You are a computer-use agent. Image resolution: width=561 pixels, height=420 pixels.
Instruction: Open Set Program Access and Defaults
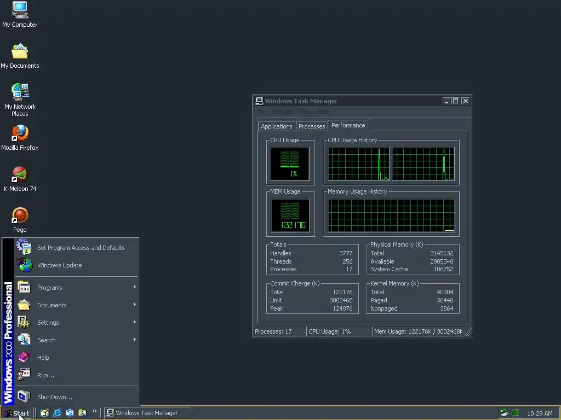click(x=77, y=248)
